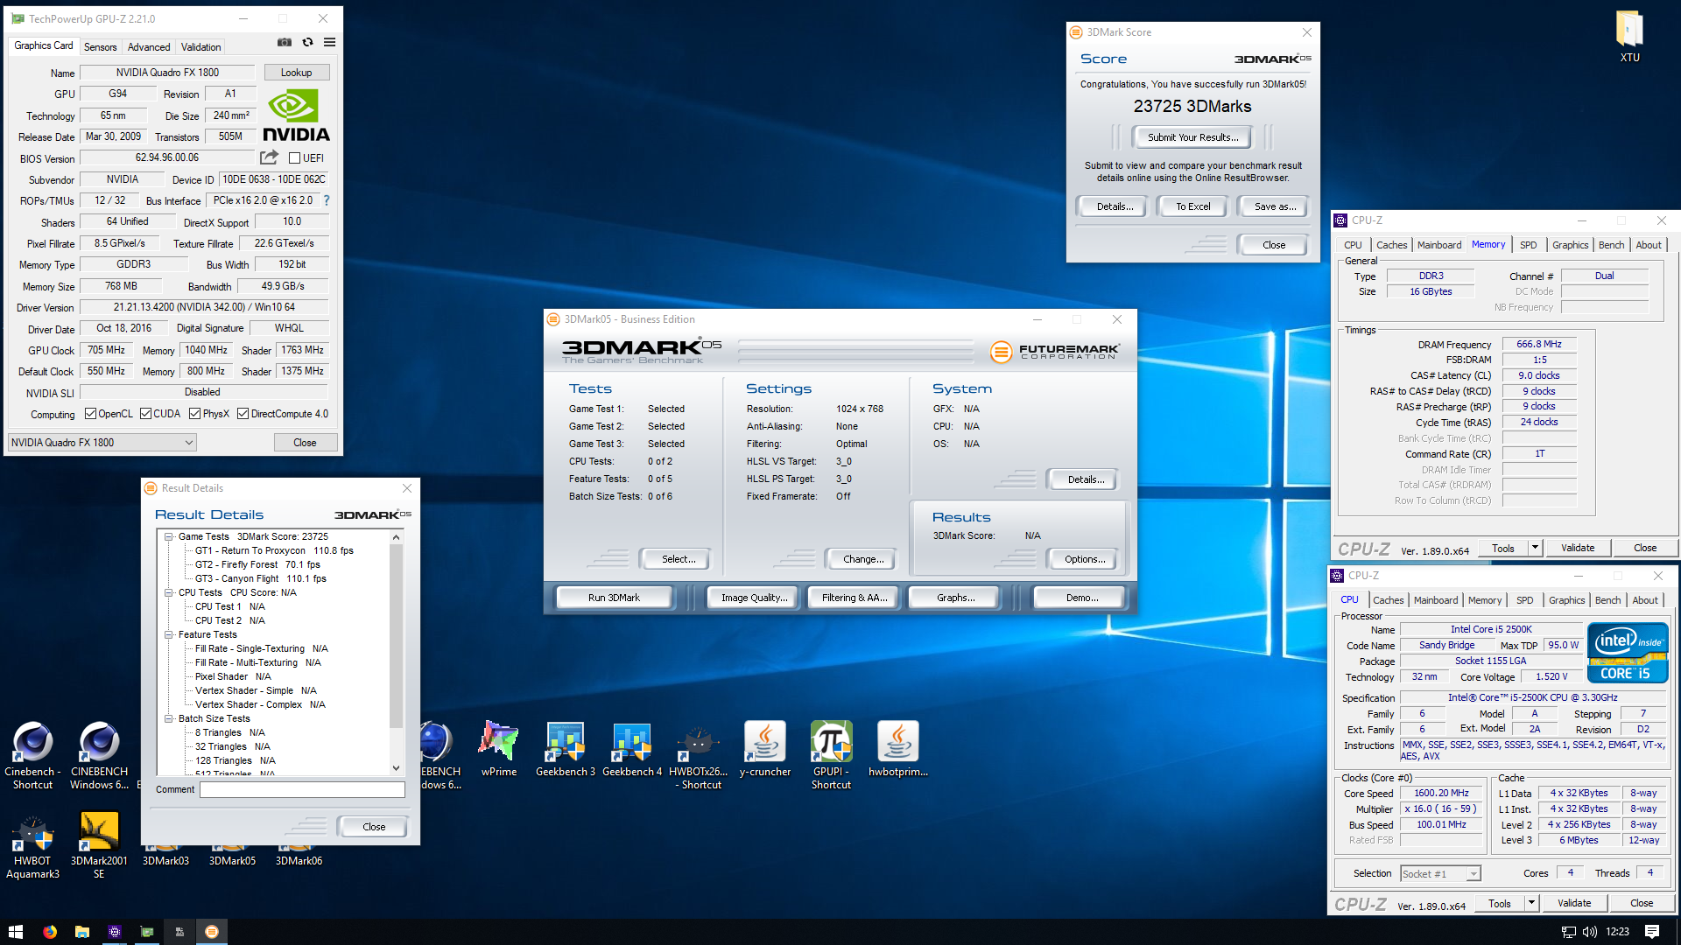Screen dimensions: 1681x945
Task: Toggle the CUDA checkbox
Action: (x=146, y=414)
